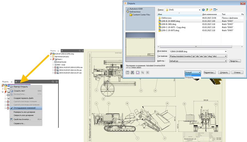This screenshot has height=142, width=247.
Task: Toggle the checked Откладывание изменений menu item
Action: 26,108
